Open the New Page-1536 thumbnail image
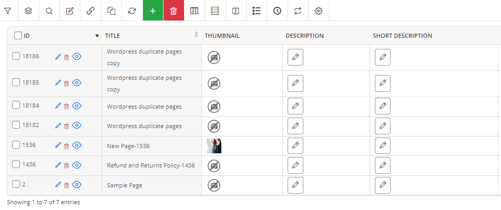Viewport: 501px width, 210px height. pyautogui.click(x=214, y=146)
